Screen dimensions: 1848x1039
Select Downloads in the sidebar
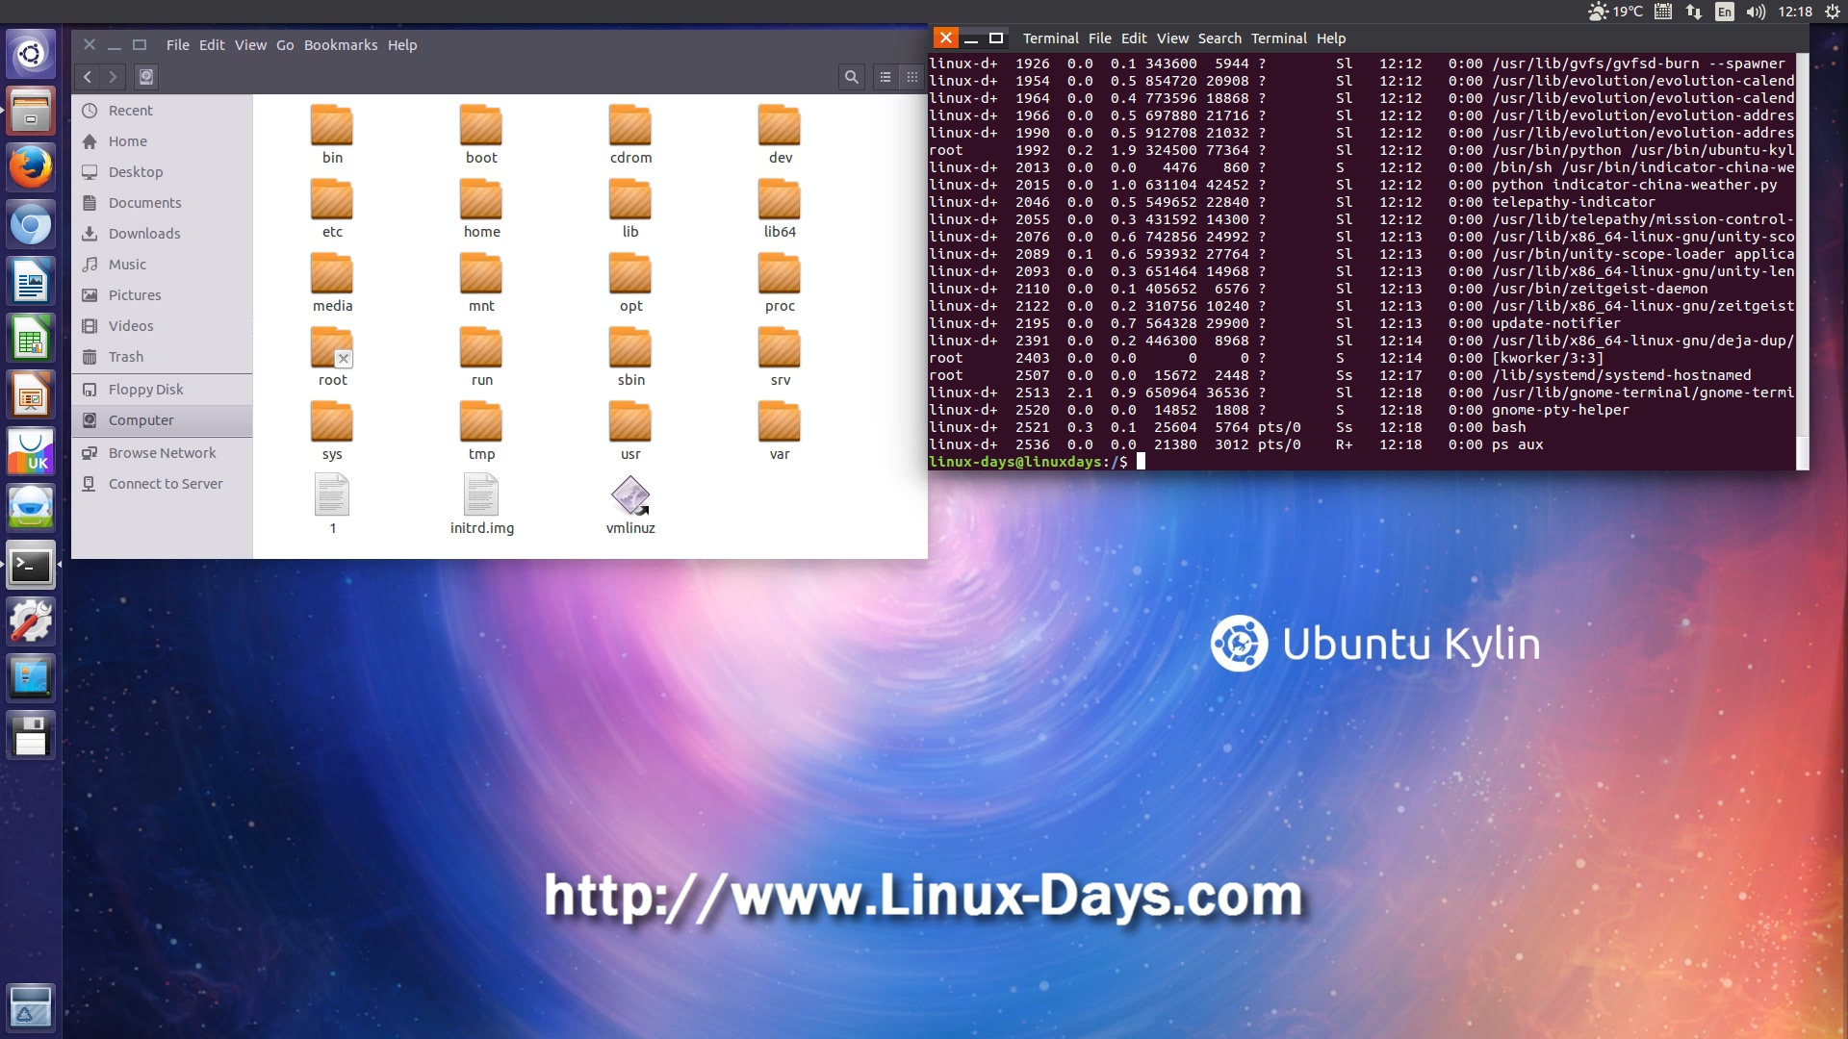tap(162, 234)
